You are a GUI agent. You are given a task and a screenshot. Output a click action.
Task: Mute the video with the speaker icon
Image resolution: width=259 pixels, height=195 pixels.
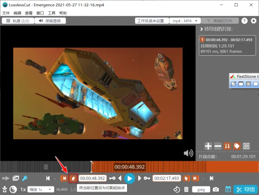[x=188, y=153]
